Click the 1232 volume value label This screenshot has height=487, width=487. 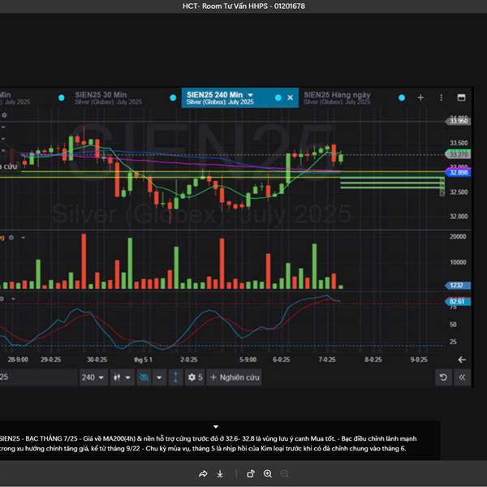(458, 285)
